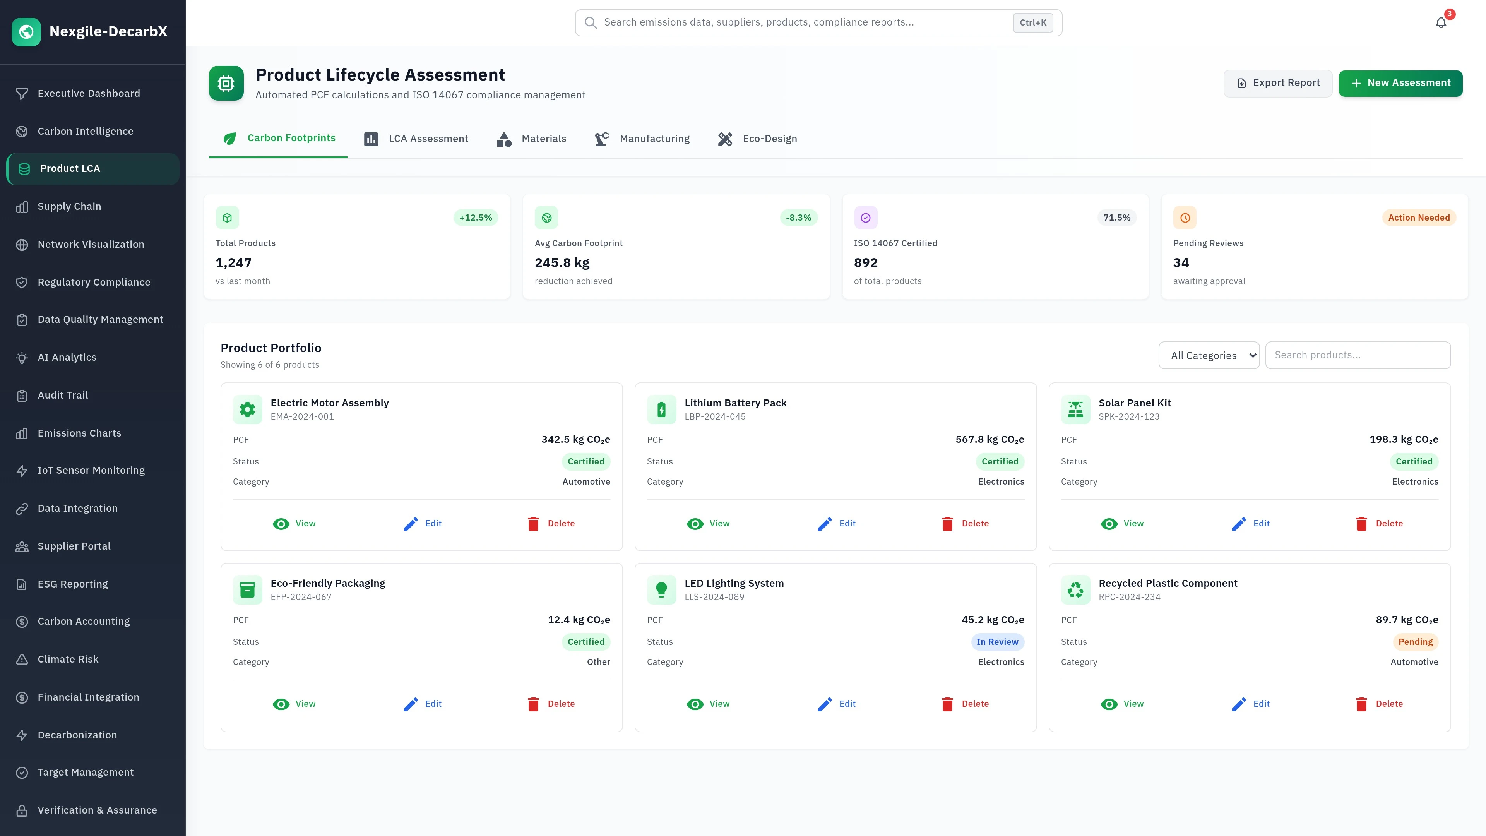Select Regulatory Compliance from sidebar menu
Image resolution: width=1486 pixels, height=836 pixels.
(93, 282)
